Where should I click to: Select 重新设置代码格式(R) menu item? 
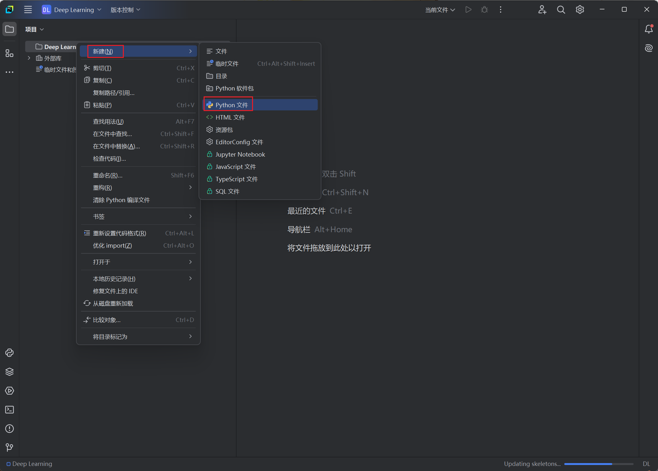[138, 233]
